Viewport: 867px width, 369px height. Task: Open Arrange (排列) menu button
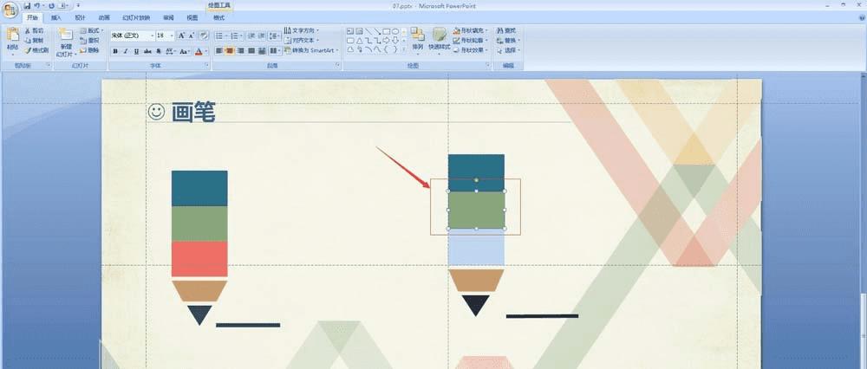(418, 40)
